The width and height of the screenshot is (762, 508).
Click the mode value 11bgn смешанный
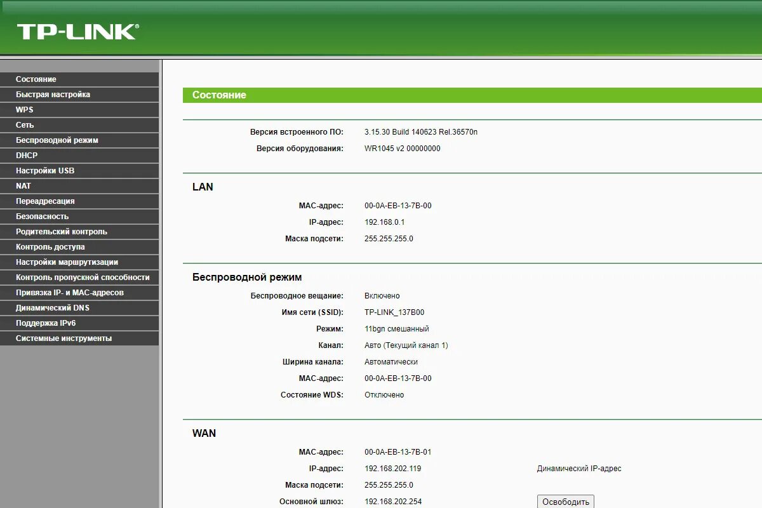tap(397, 329)
